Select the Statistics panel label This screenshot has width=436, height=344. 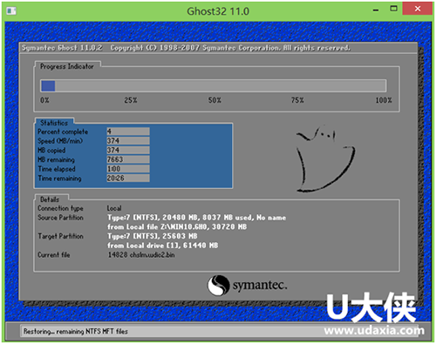coord(54,123)
